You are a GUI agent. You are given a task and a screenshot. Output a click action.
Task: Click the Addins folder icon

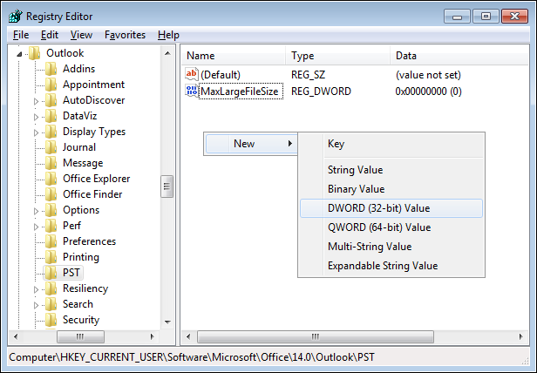pos(51,69)
